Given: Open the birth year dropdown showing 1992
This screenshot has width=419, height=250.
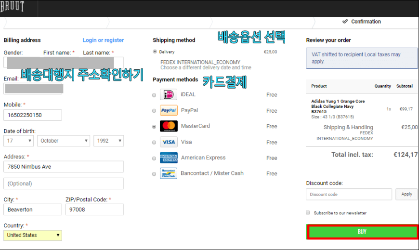Looking at the screenshot, I should tap(109, 141).
